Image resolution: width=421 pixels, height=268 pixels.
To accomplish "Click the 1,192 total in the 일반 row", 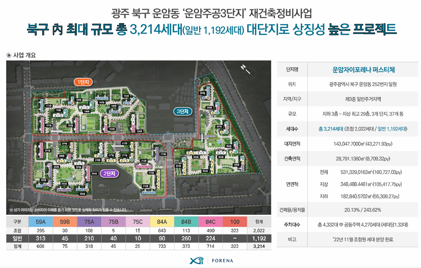I will (259, 239).
